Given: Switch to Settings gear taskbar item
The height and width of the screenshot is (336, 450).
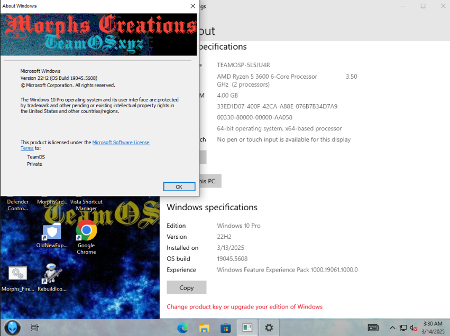Looking at the screenshot, I should pos(269,328).
